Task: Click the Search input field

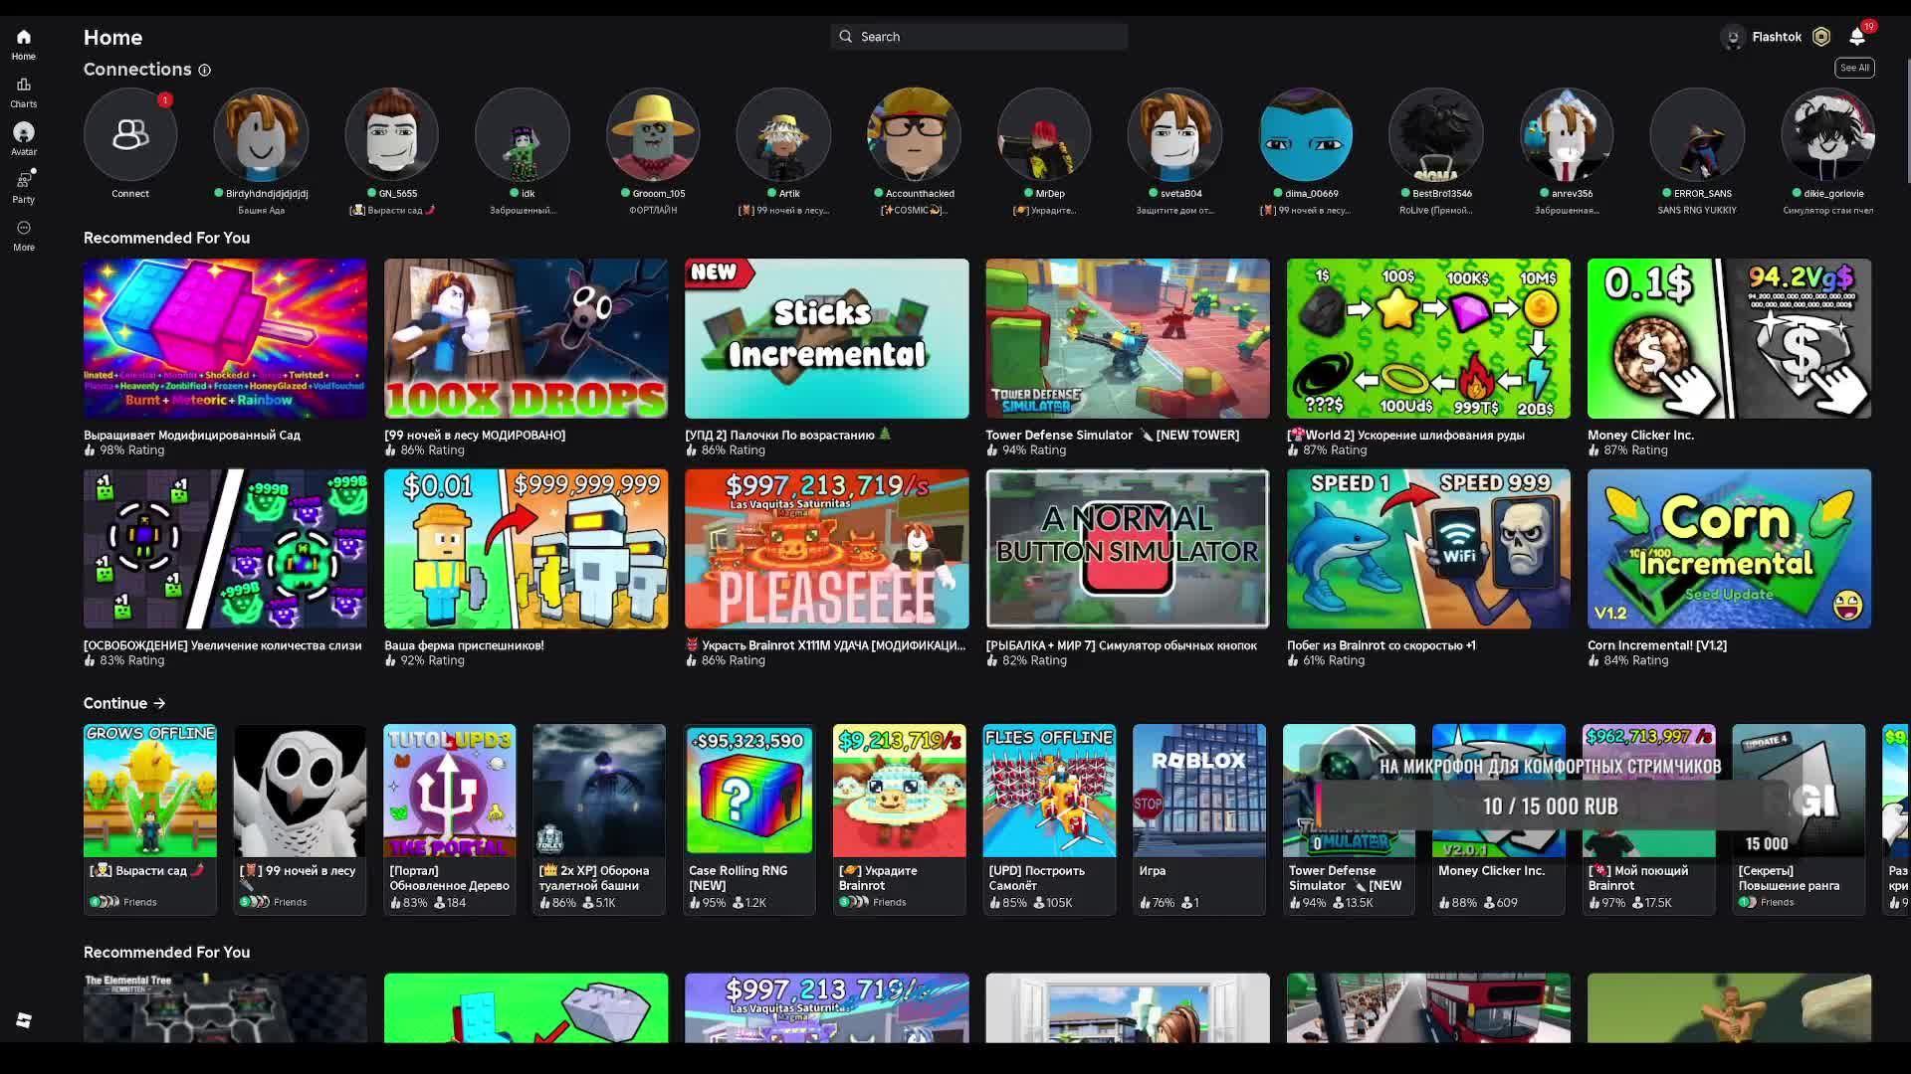Action: point(979,37)
